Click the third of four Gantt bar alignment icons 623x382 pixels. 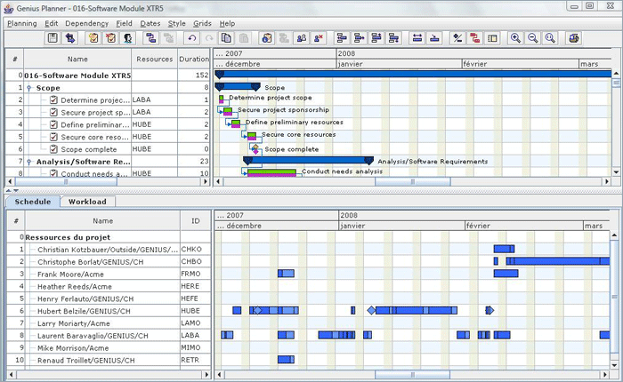pos(376,38)
